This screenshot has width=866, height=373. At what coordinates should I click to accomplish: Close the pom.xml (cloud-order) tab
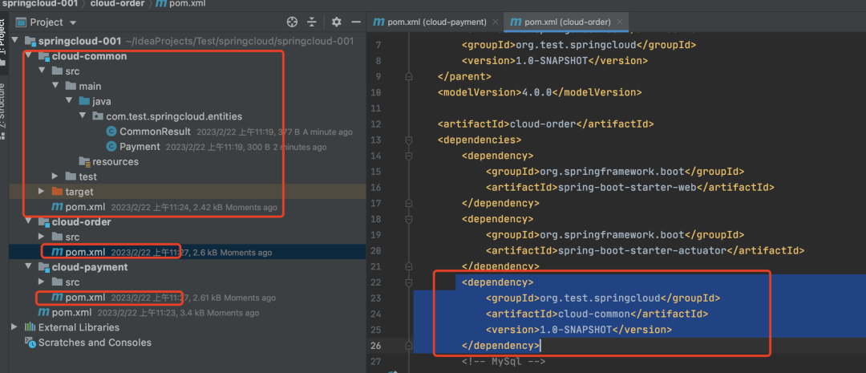620,22
